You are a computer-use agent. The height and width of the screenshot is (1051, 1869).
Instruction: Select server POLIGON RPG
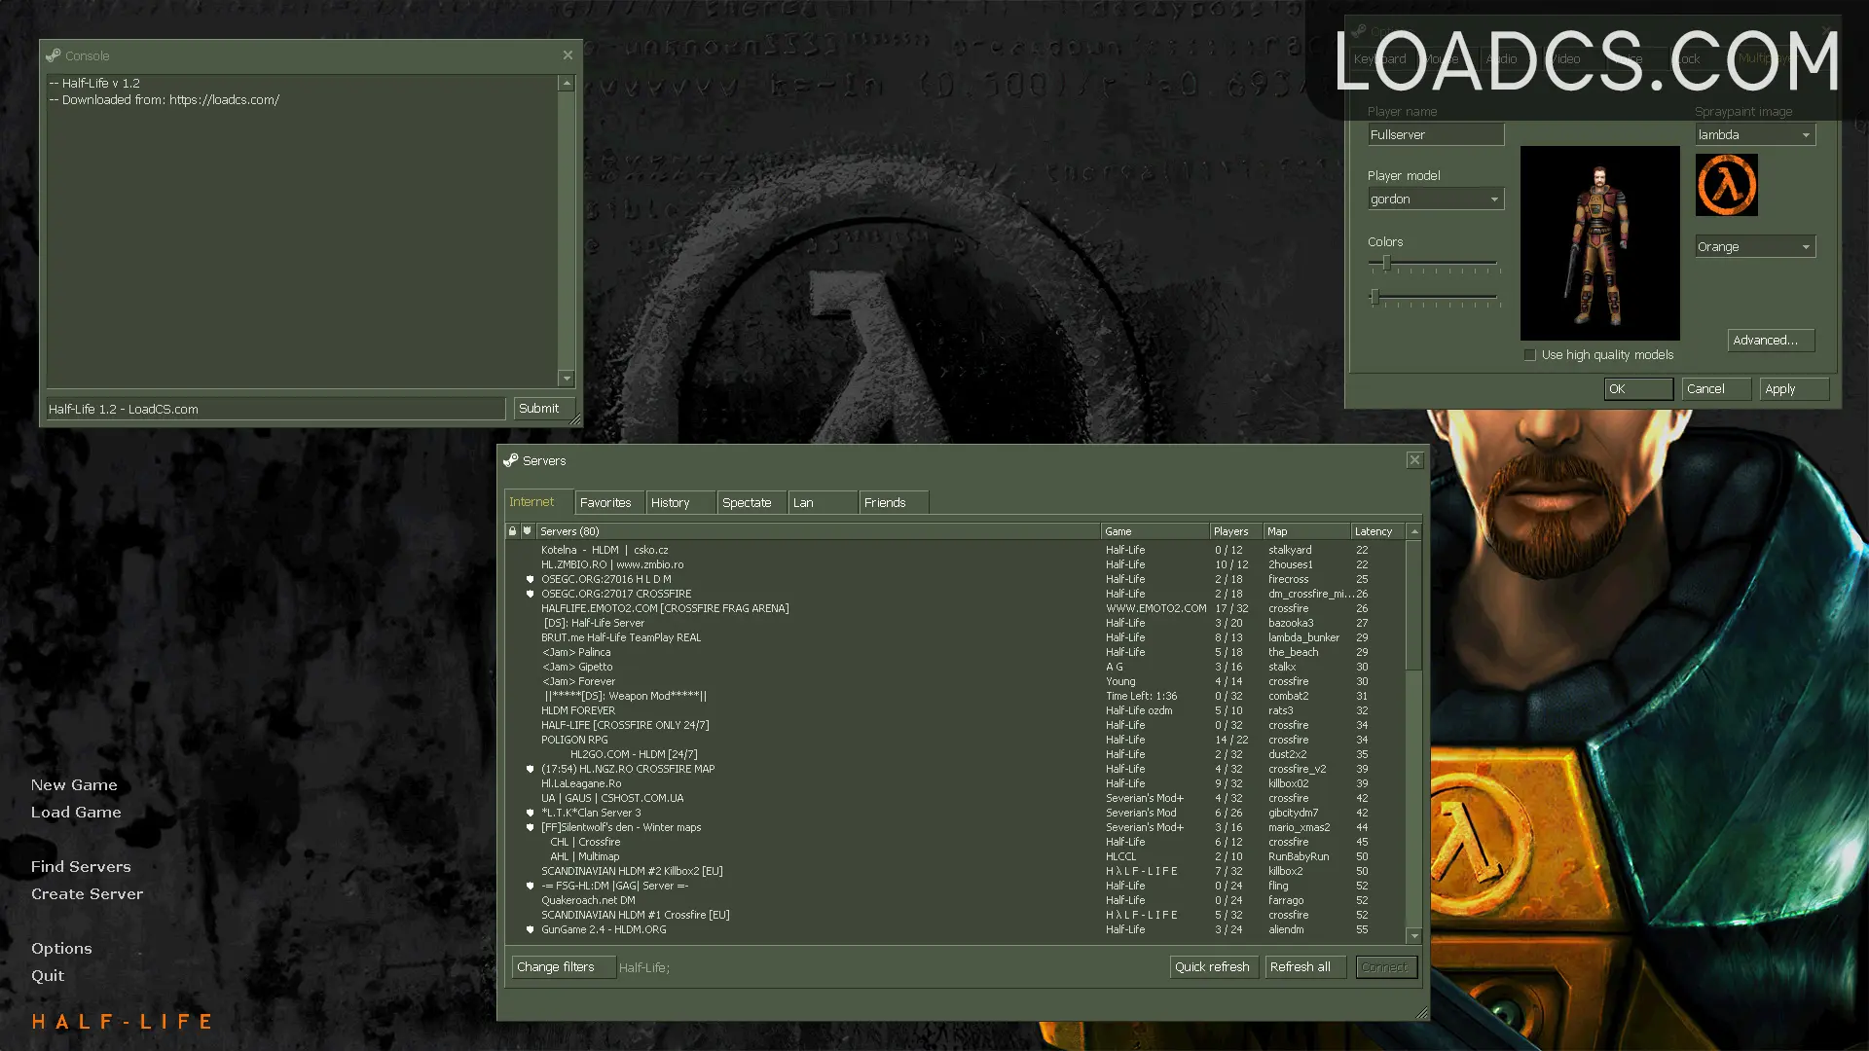click(954, 740)
